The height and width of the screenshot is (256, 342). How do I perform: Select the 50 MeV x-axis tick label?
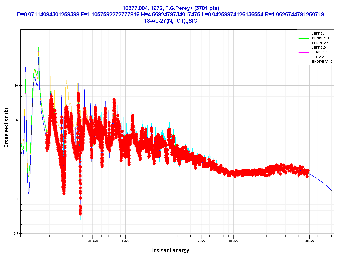click(x=309, y=241)
